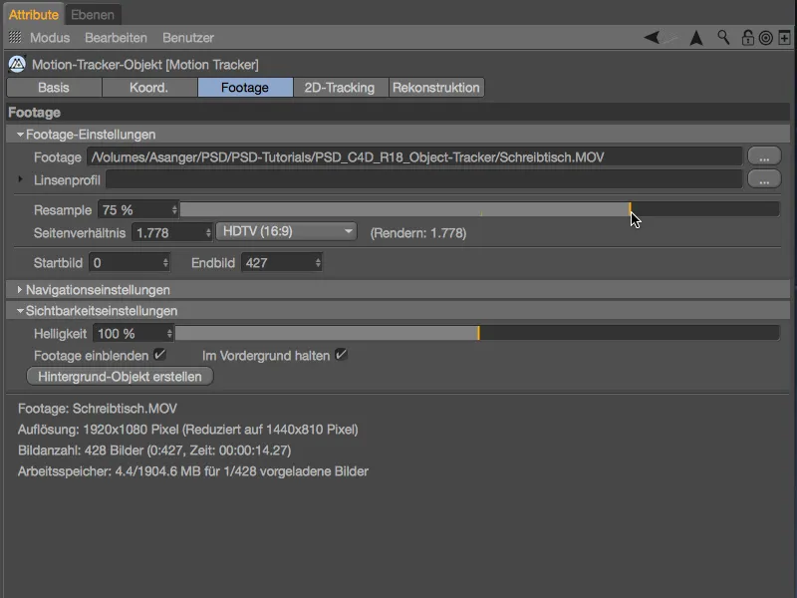Image resolution: width=797 pixels, height=598 pixels.
Task: Open the Rekonstruktion tab
Action: coord(436,88)
